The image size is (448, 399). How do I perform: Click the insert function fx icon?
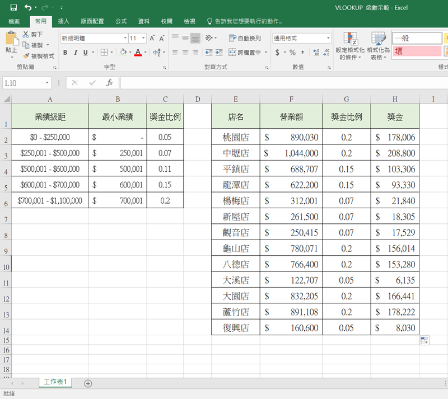click(x=110, y=83)
